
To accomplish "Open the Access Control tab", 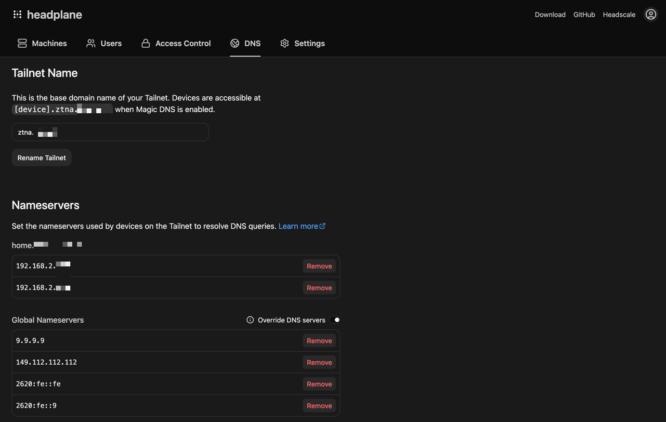I will 183,43.
